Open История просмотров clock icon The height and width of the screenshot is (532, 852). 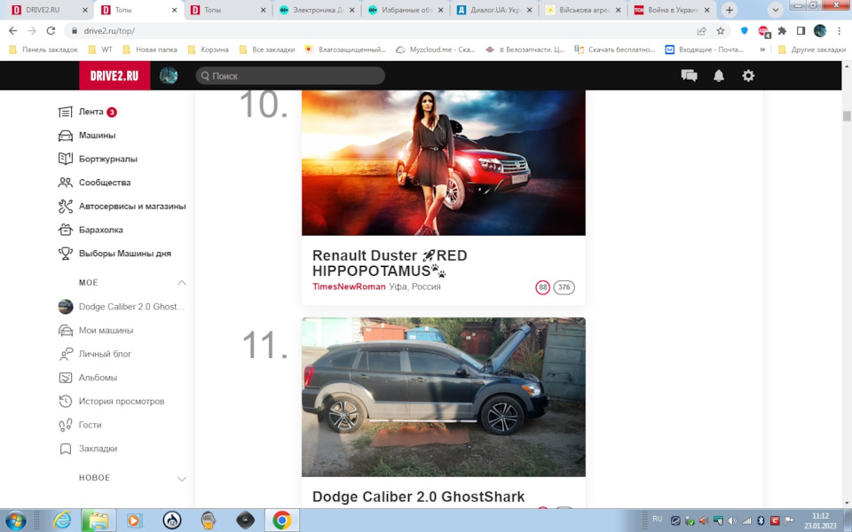point(65,401)
